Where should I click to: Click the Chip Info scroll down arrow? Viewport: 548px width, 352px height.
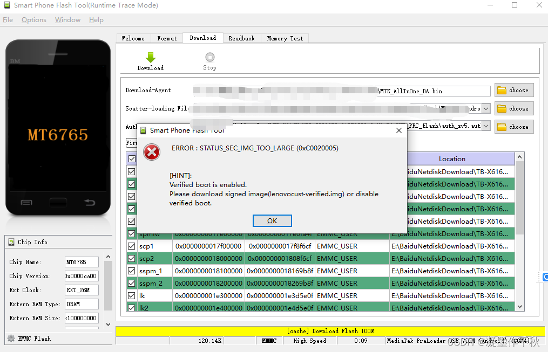tap(109, 325)
